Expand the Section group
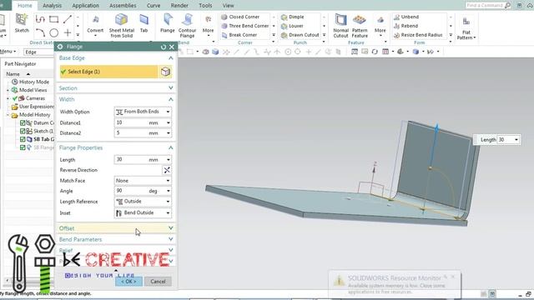Viewport: 534px width, 300px height. 116,88
